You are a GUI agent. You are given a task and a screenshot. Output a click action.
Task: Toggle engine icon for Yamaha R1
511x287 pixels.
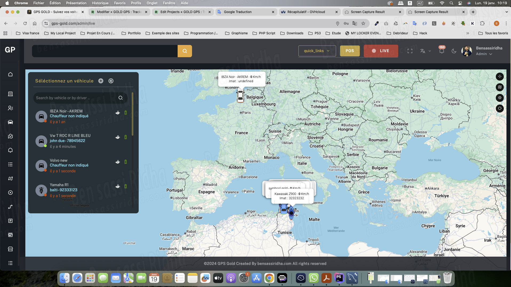coord(118,186)
